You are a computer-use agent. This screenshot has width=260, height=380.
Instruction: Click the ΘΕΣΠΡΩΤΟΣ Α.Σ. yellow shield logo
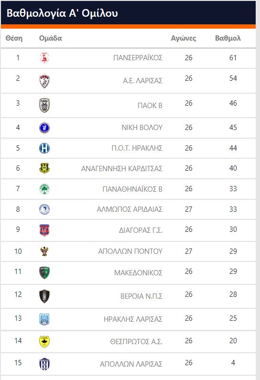(44, 341)
